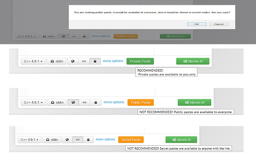The height and width of the screenshot is (160, 256).
Task: Select the globe icon in the Public Paste row
Action: point(73,102)
